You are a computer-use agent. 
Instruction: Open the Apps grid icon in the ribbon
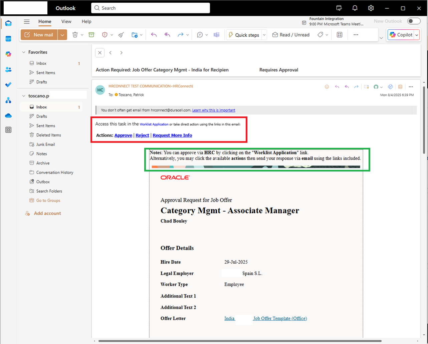(339, 34)
